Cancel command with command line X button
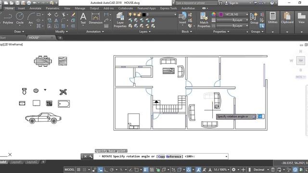Screen dimensions: 308x173 pyautogui.click(x=85, y=156)
